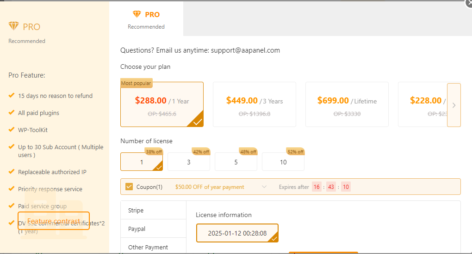Click the checkmark beside "Replaceable authorized IP"
The width and height of the screenshot is (472, 254).
12,172
